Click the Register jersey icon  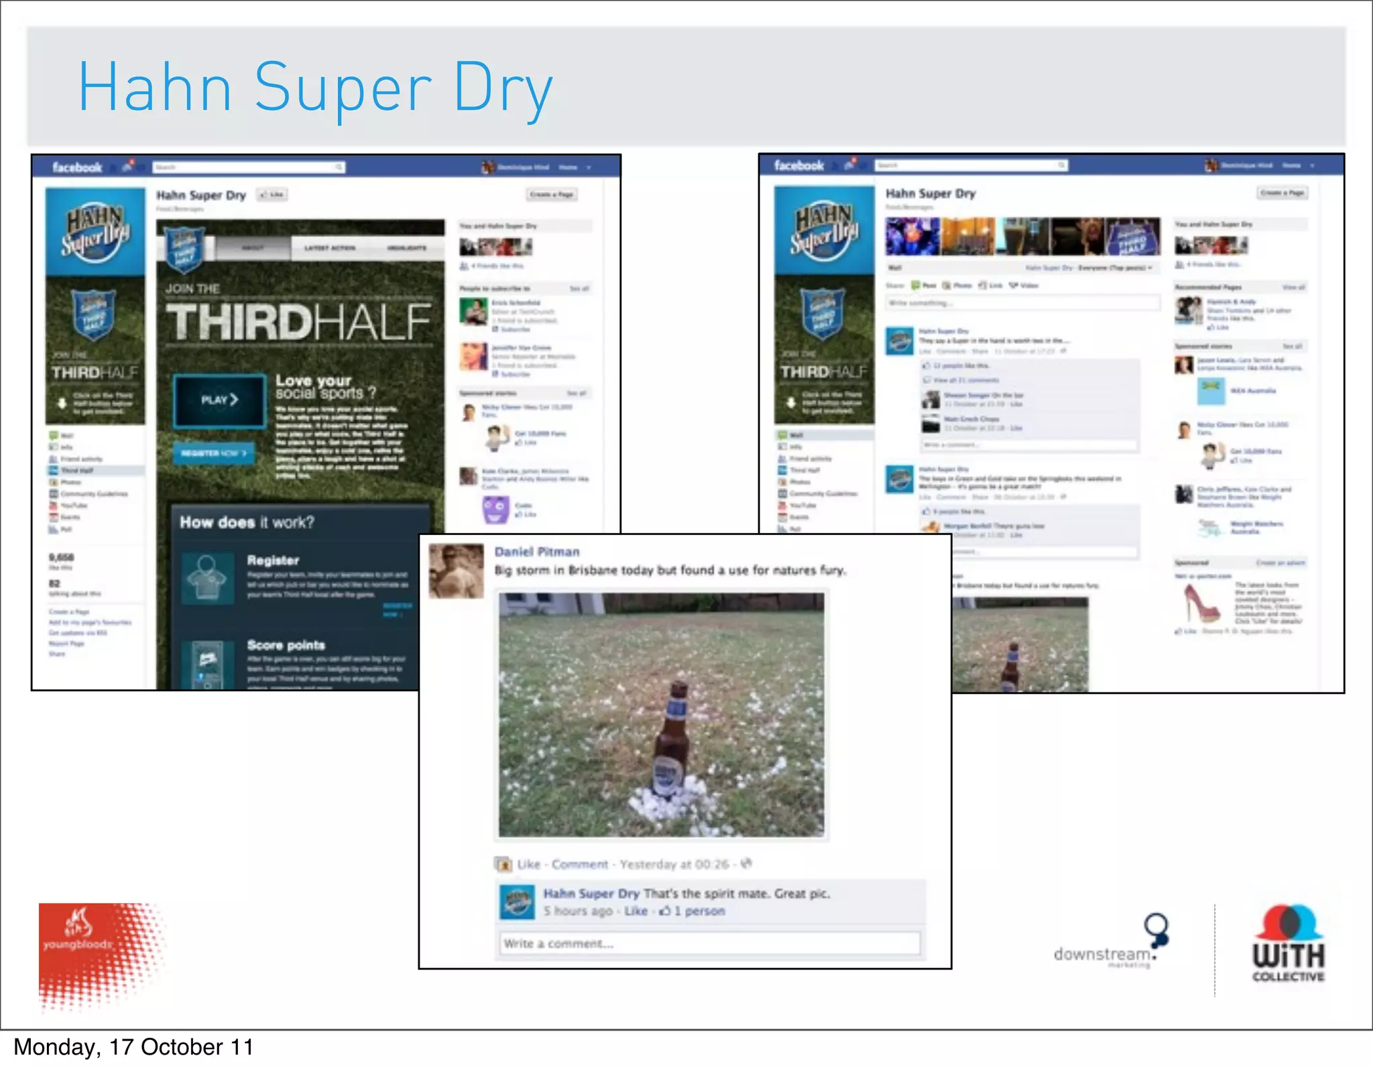[x=207, y=578]
